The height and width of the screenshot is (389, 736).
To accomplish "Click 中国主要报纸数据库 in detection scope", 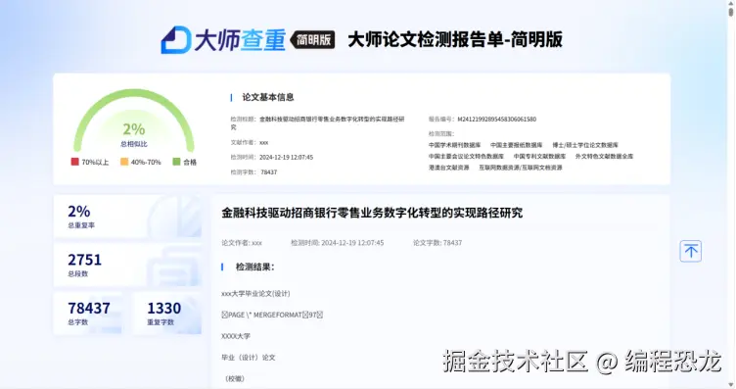I will tap(517, 145).
